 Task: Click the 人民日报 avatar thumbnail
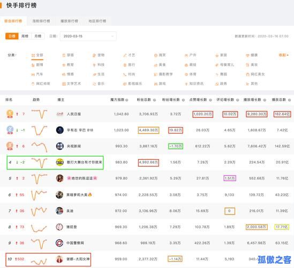pyautogui.click(x=60, y=114)
